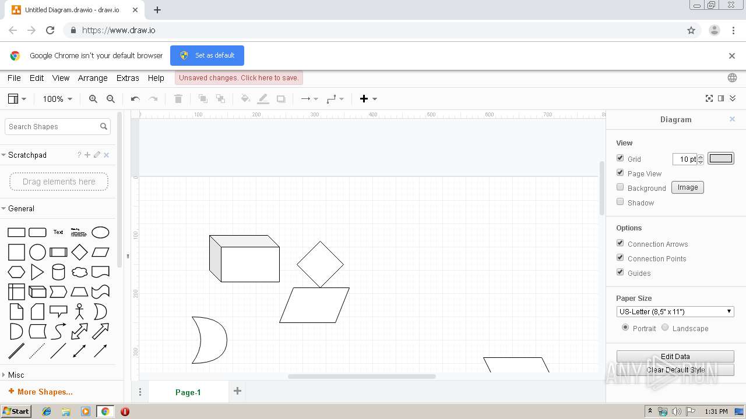
Task: Collapse the toolbar with double chevron
Action: tap(733, 98)
